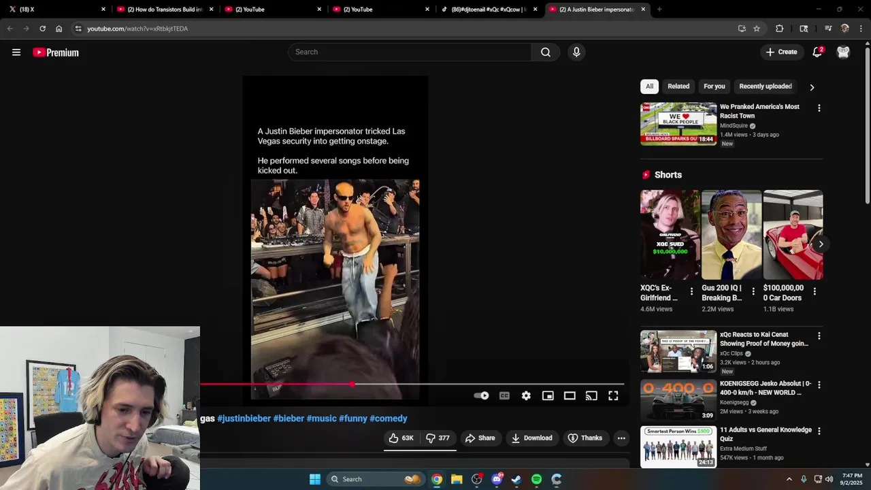Open options for Gus 200 IQ short

[753, 291]
